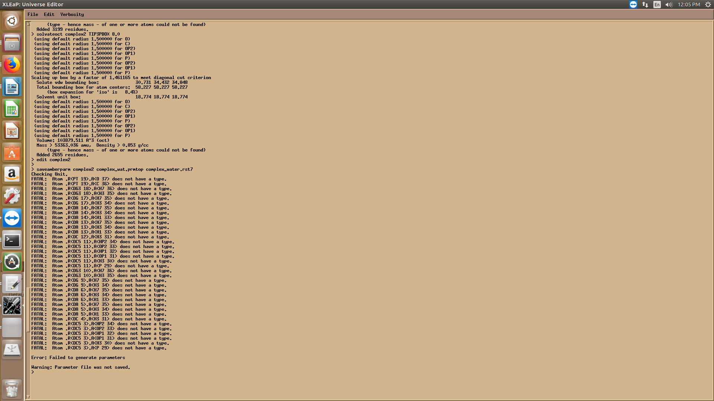Open the sound volume indicator
714x401 pixels.
tap(669, 4)
